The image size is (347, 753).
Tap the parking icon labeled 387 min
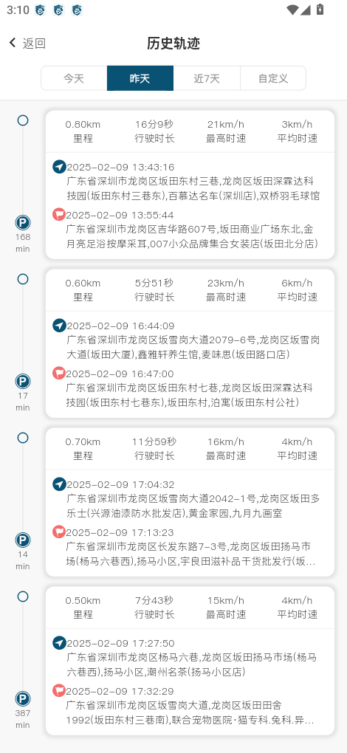click(x=23, y=698)
